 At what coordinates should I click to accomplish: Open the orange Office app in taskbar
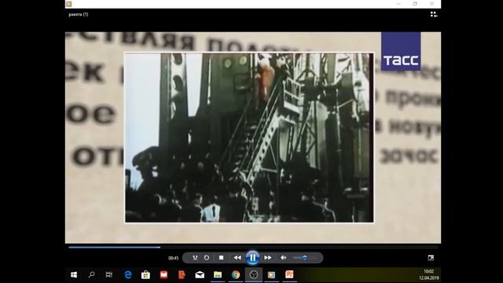click(x=182, y=274)
